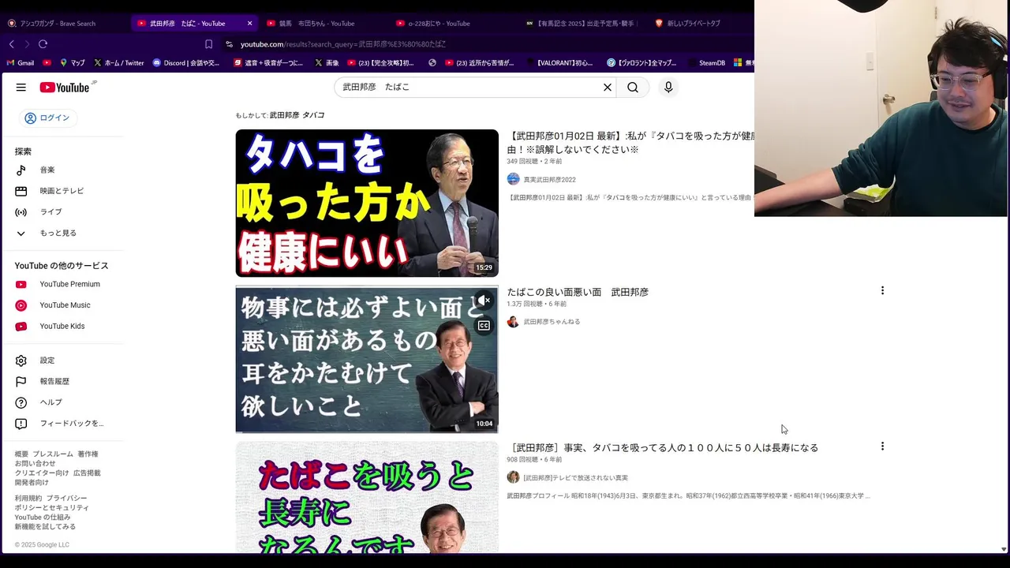
Task: Open the (23)【完全攻略】初 bookmark
Action: [x=380, y=62]
